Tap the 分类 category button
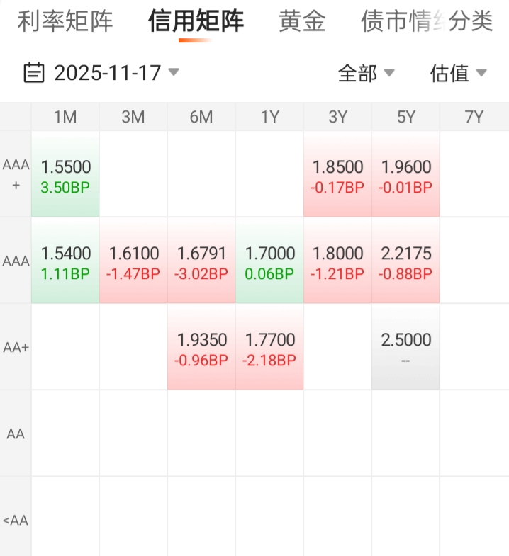 pos(471,22)
